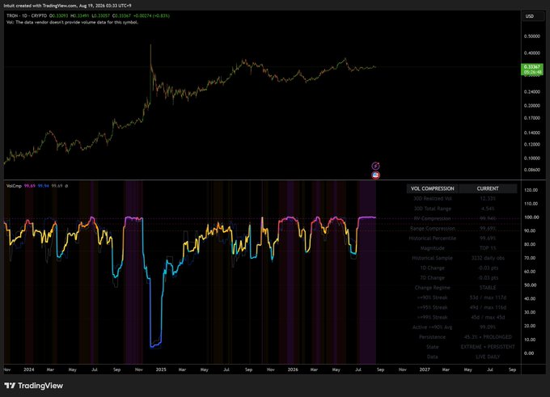Click the 0.20000 price axis label
The image size is (550, 397).
(531, 106)
